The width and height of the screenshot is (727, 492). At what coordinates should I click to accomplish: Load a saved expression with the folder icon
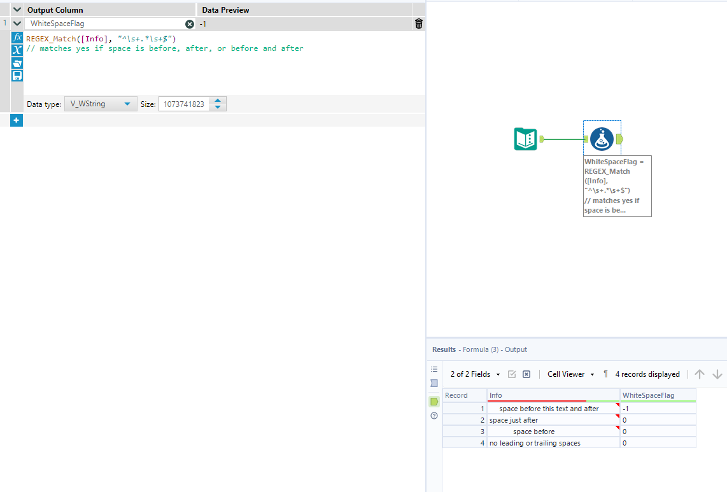coord(17,62)
